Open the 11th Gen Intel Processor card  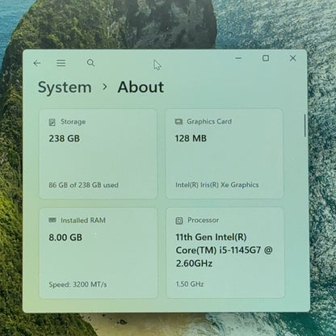225,253
